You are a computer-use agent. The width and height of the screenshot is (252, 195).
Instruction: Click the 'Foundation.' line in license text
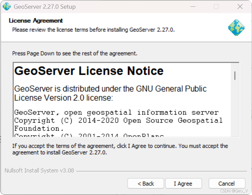coord(39,129)
